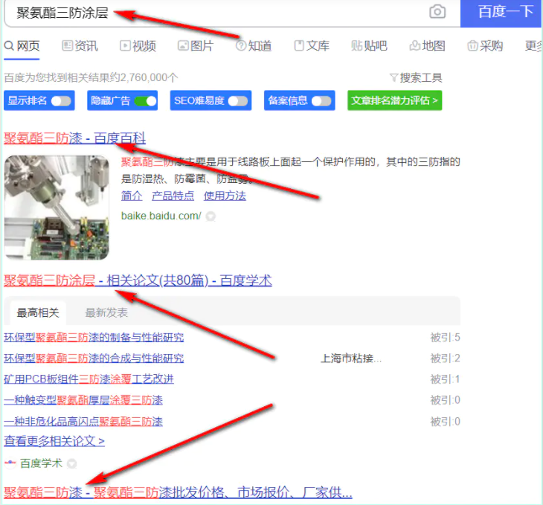543x505 pixels.
Task: Open the 贴吧 tab
Action: [x=369, y=45]
